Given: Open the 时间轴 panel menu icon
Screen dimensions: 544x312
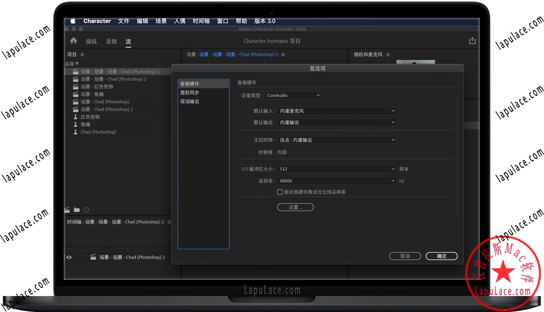Looking at the screenshot, I should [x=168, y=222].
